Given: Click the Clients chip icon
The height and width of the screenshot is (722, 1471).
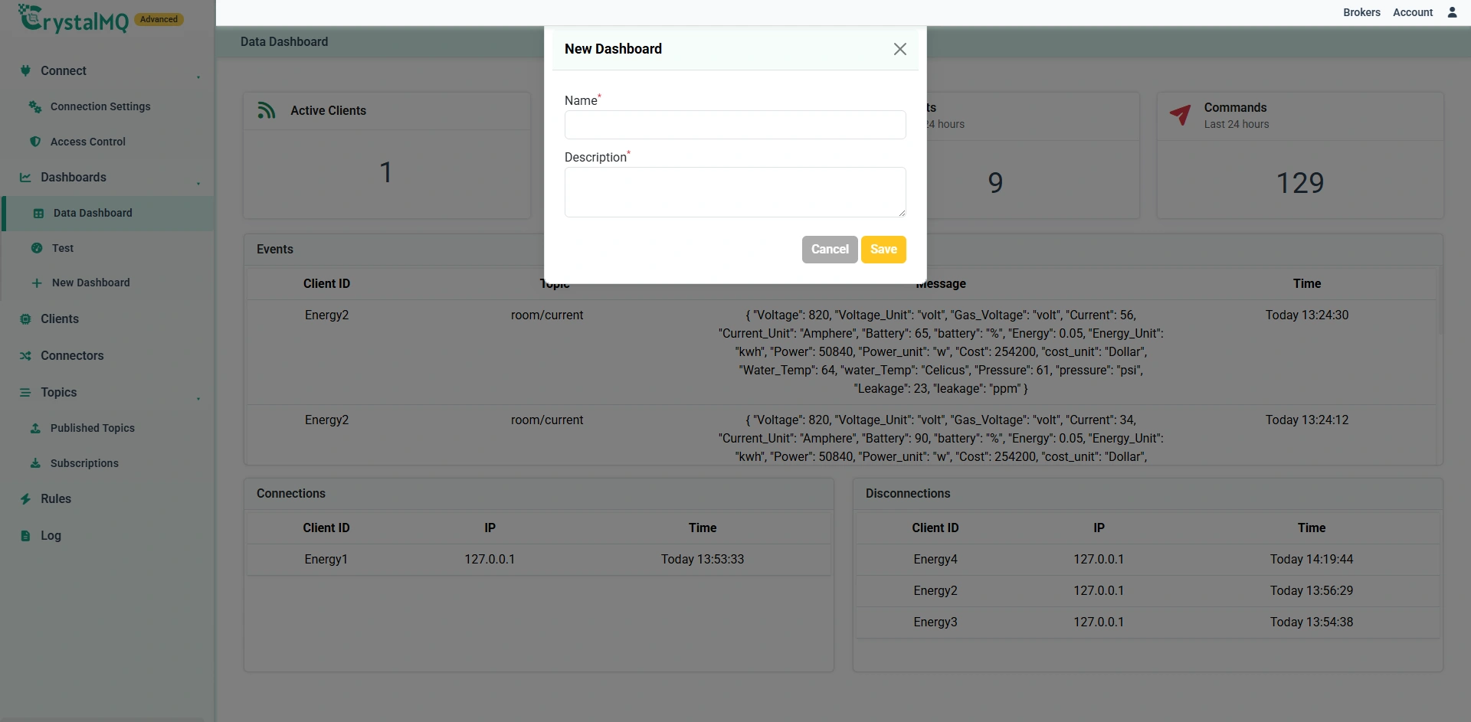Looking at the screenshot, I should pyautogui.click(x=25, y=319).
